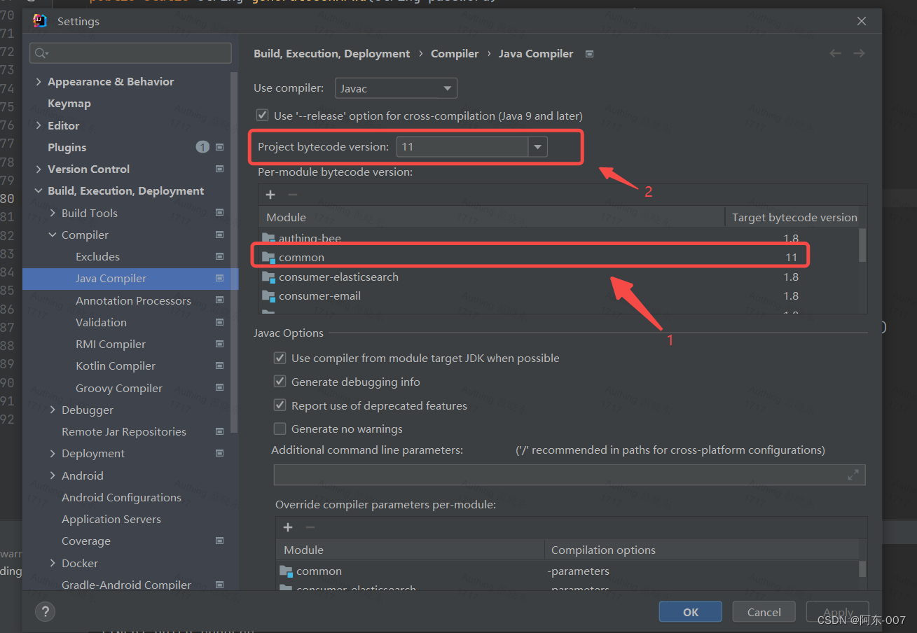The image size is (917, 633).
Task: Click the Per-module bytecode table scrollbar
Action: click(x=862, y=245)
